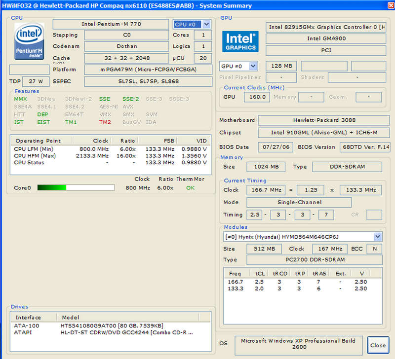Close the System Summary window with the title bar X
Screen dimensions: 395x359
pos(391,5)
